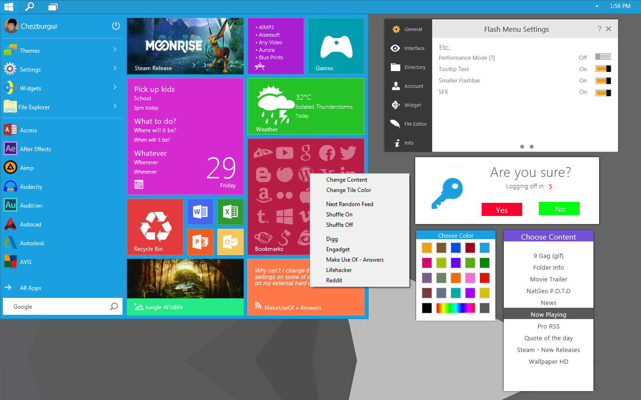641x400 pixels.
Task: Pick the orange swatch in Choose Color
Action: (457, 278)
